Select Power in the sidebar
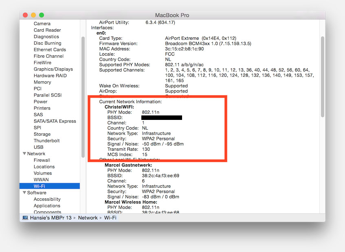The width and height of the screenshot is (345, 252). coord(40,102)
